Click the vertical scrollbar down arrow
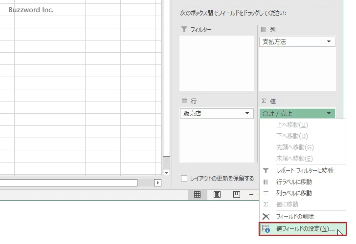 (x=166, y=173)
